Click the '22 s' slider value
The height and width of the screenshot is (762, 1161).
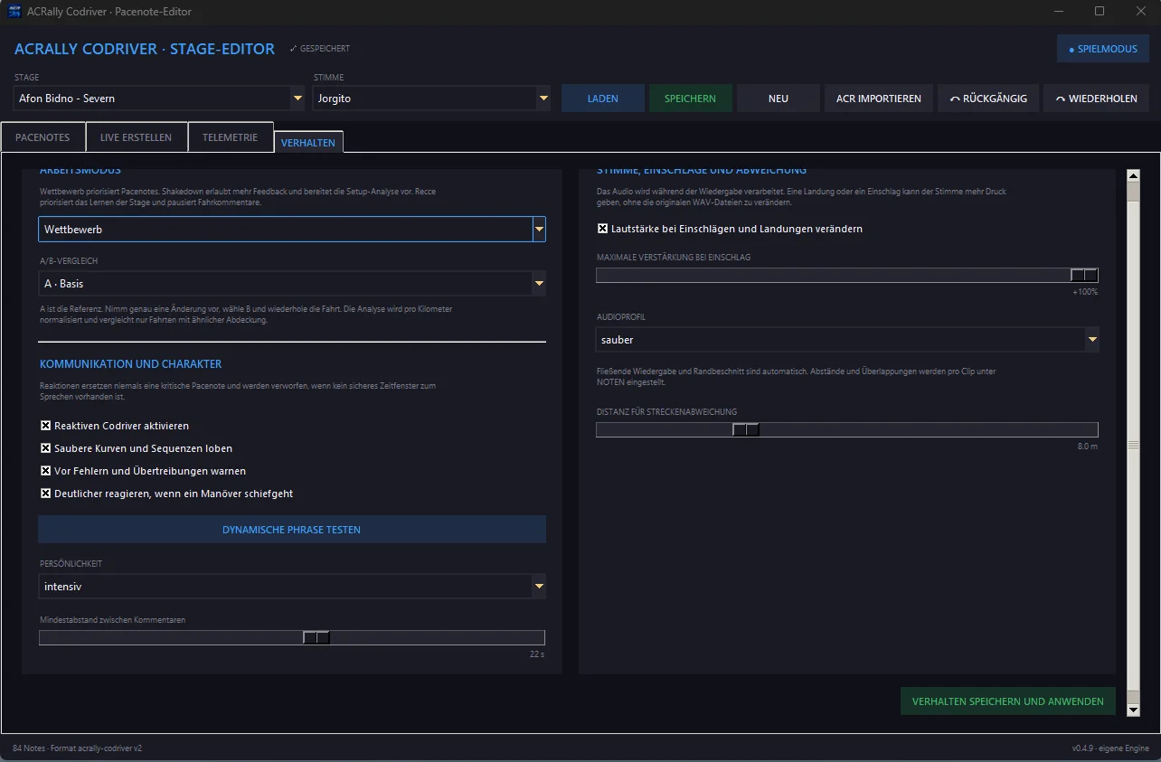click(537, 654)
